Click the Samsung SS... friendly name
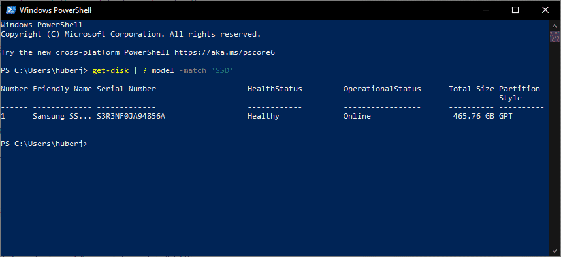This screenshot has width=561, height=257. tap(63, 116)
